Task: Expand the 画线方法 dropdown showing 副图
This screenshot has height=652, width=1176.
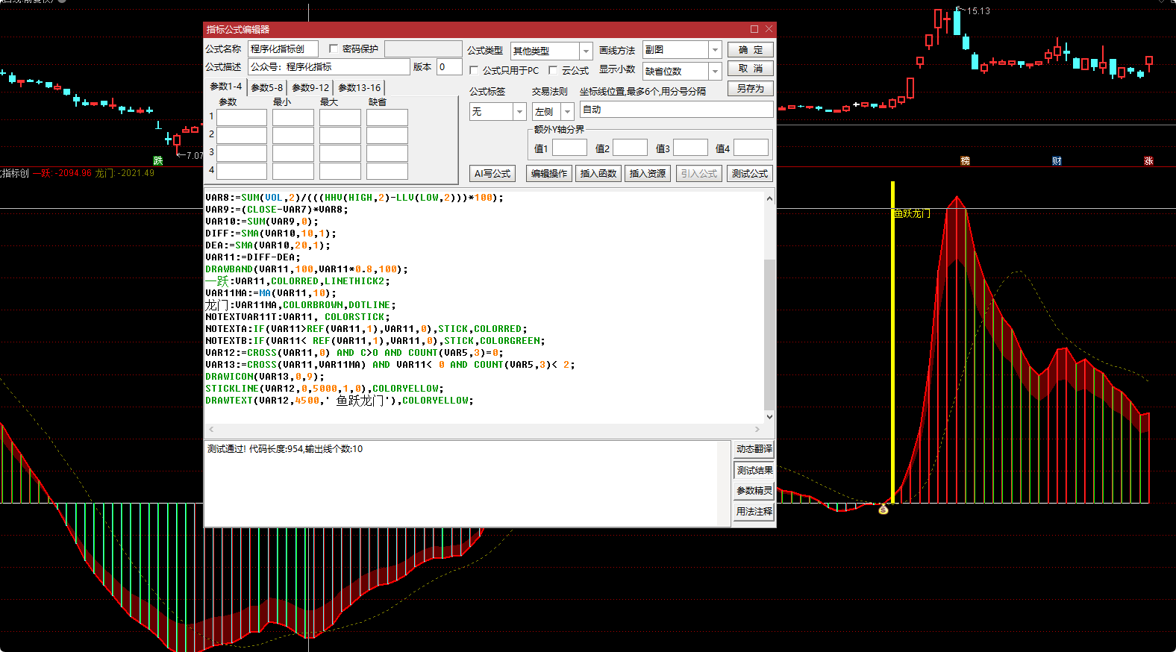Action: pos(715,50)
